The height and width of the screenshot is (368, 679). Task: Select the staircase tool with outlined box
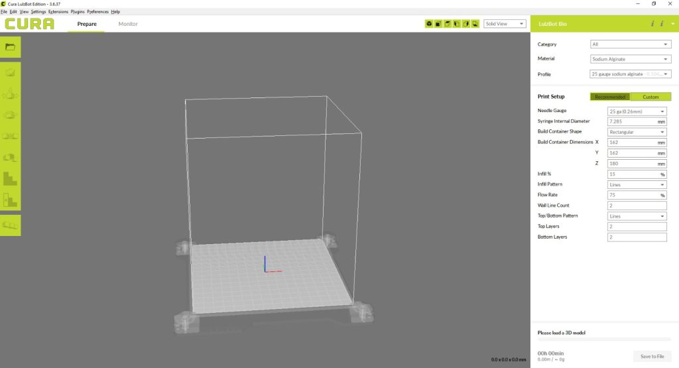tap(11, 200)
